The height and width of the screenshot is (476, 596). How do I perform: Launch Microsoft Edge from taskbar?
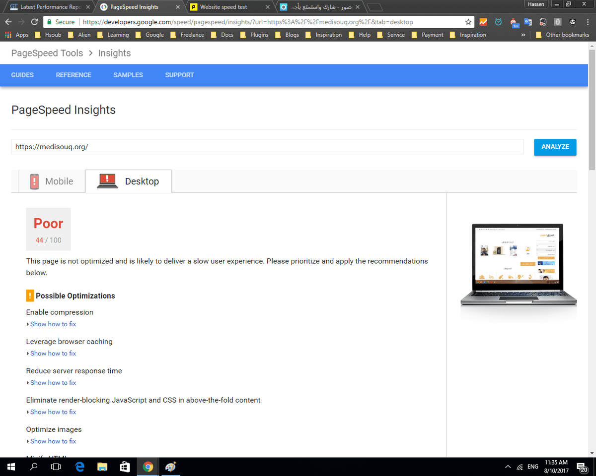tap(79, 467)
